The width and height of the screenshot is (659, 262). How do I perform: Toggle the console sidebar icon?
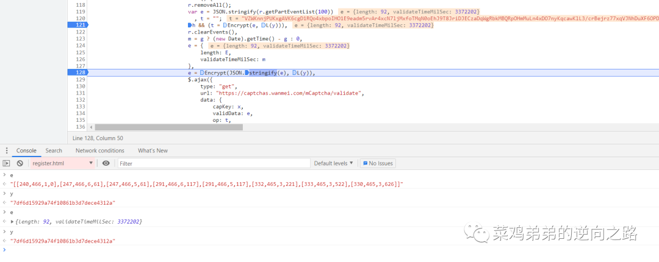[6, 163]
